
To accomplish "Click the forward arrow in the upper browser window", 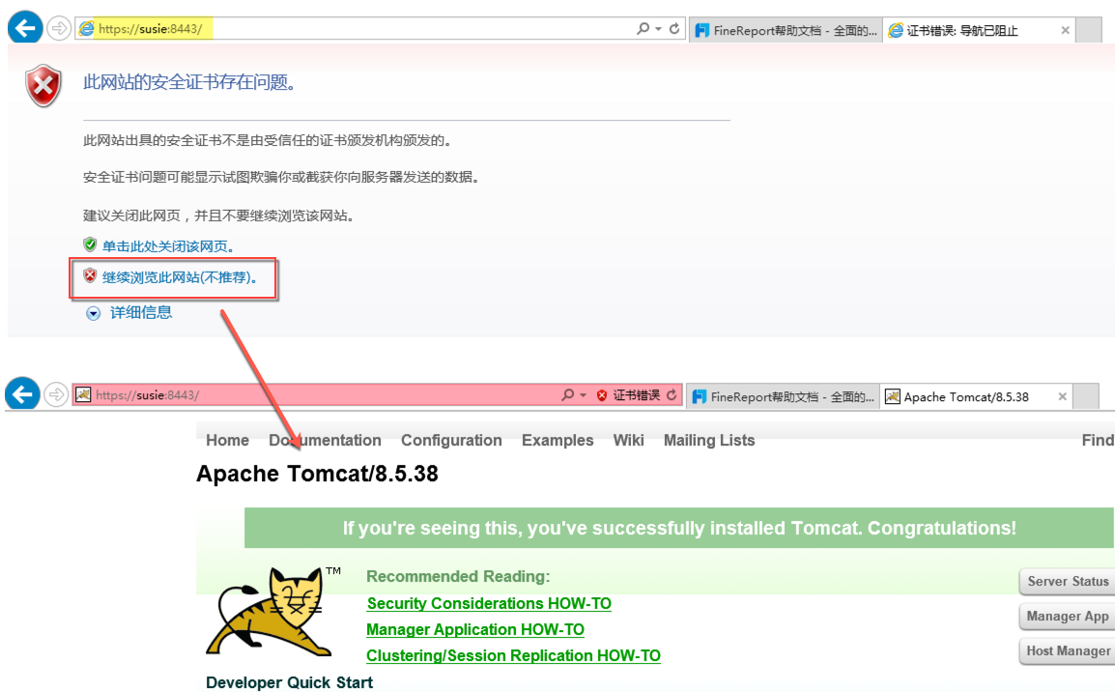I will point(59,28).
